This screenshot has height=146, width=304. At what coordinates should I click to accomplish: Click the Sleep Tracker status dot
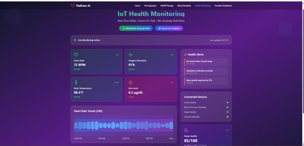coord(227,112)
